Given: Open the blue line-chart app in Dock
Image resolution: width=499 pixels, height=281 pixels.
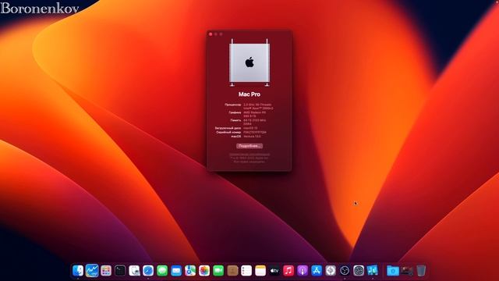Looking at the screenshot, I should tap(92, 271).
